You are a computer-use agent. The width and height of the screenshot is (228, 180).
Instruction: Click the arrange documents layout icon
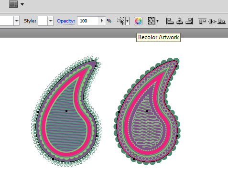[13, 4]
